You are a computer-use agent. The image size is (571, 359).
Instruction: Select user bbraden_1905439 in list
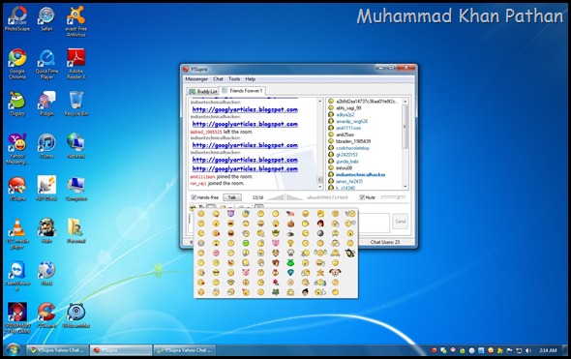click(x=353, y=141)
